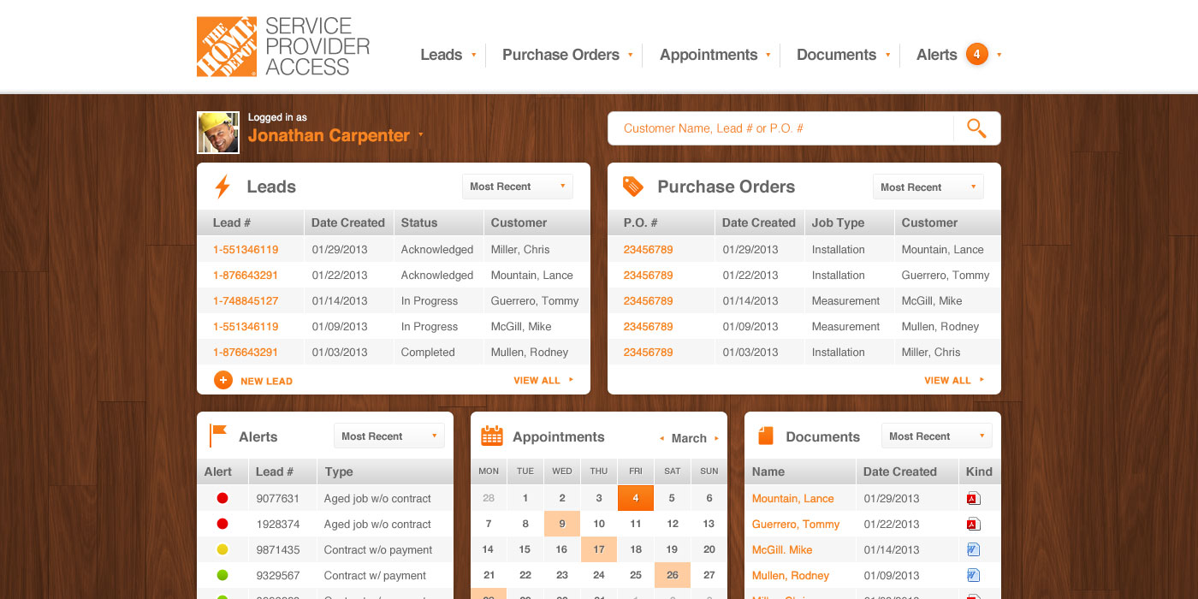Click the search magnifier icon

[x=976, y=128]
